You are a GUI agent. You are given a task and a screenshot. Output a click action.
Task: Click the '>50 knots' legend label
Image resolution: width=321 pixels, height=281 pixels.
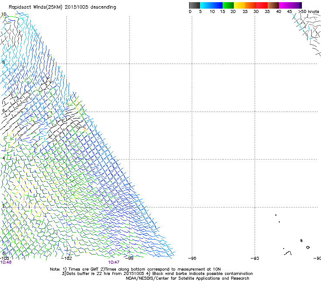coord(308,11)
